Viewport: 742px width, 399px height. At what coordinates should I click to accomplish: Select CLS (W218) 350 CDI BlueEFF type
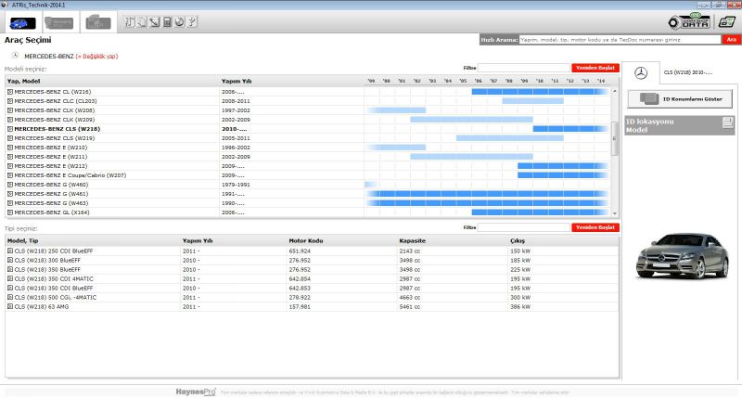pyautogui.click(x=54, y=289)
